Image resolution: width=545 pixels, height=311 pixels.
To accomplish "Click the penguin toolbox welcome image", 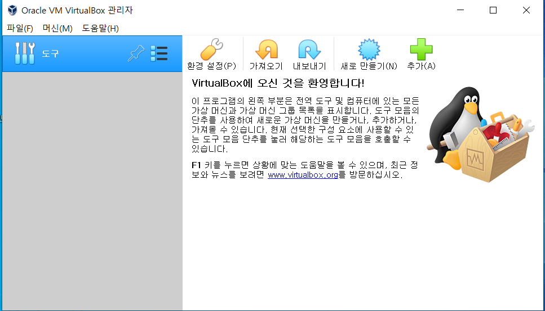I will [x=481, y=134].
